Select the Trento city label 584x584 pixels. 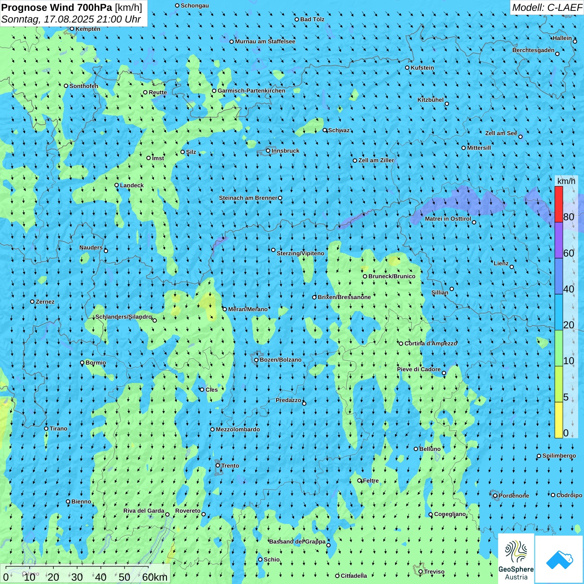click(x=230, y=466)
